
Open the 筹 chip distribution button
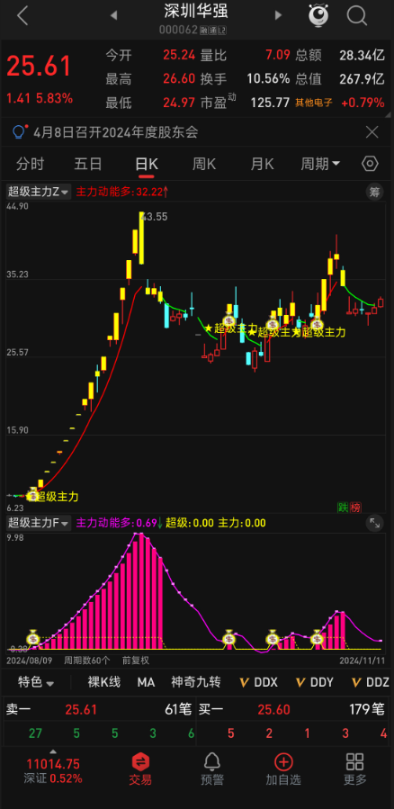(374, 192)
